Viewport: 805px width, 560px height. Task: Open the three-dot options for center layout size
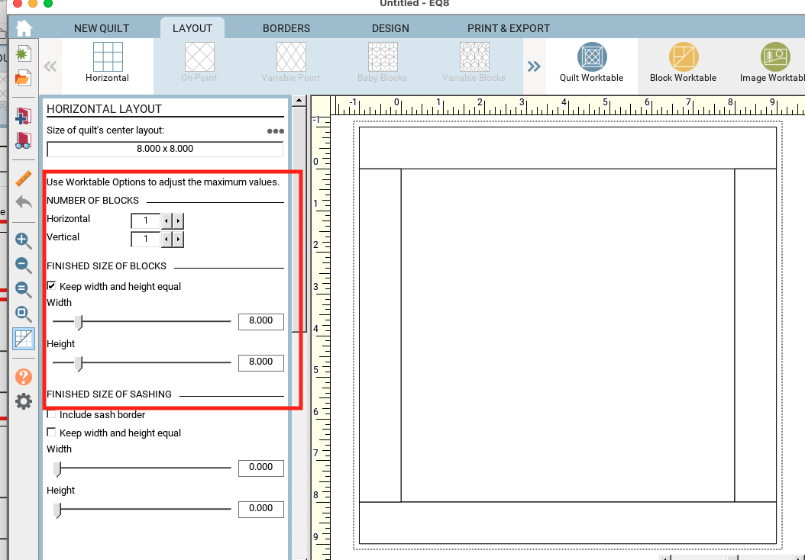[276, 131]
